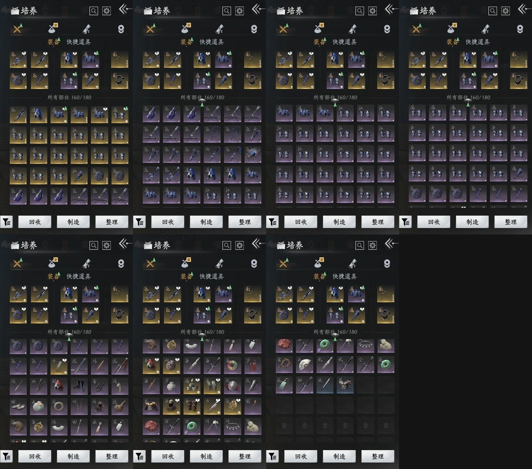Click the magnifier search icon in the top-left panel
532x469 pixels.
pyautogui.click(x=94, y=11)
